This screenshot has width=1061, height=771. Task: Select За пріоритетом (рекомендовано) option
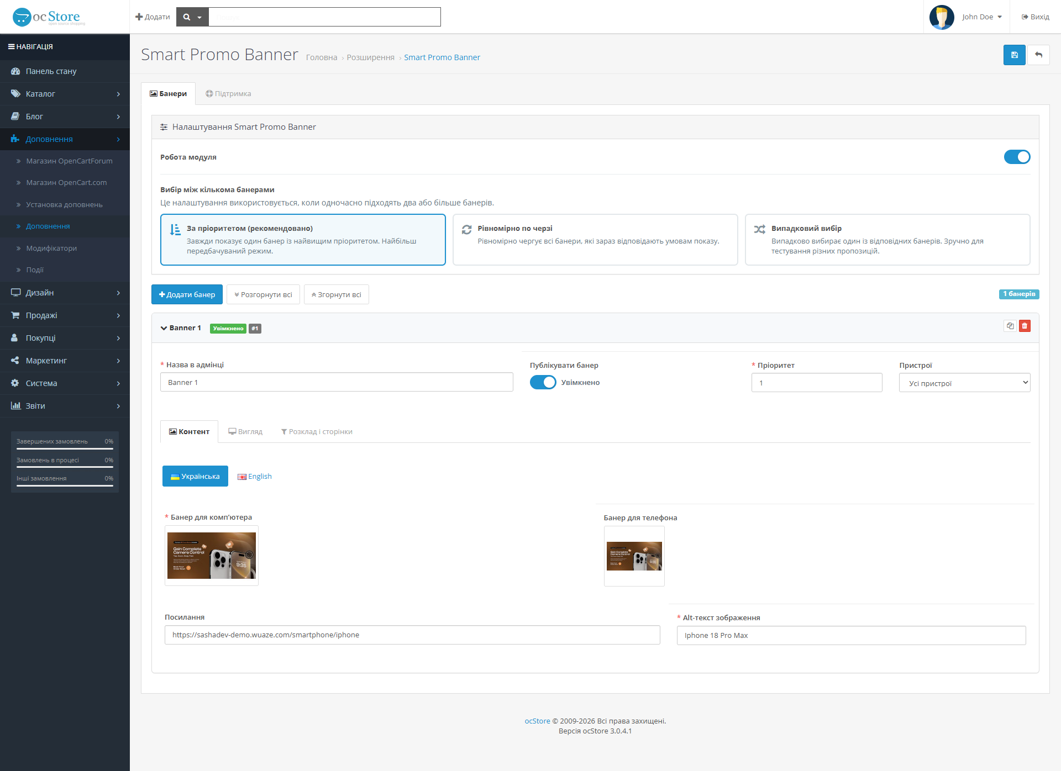click(x=303, y=240)
